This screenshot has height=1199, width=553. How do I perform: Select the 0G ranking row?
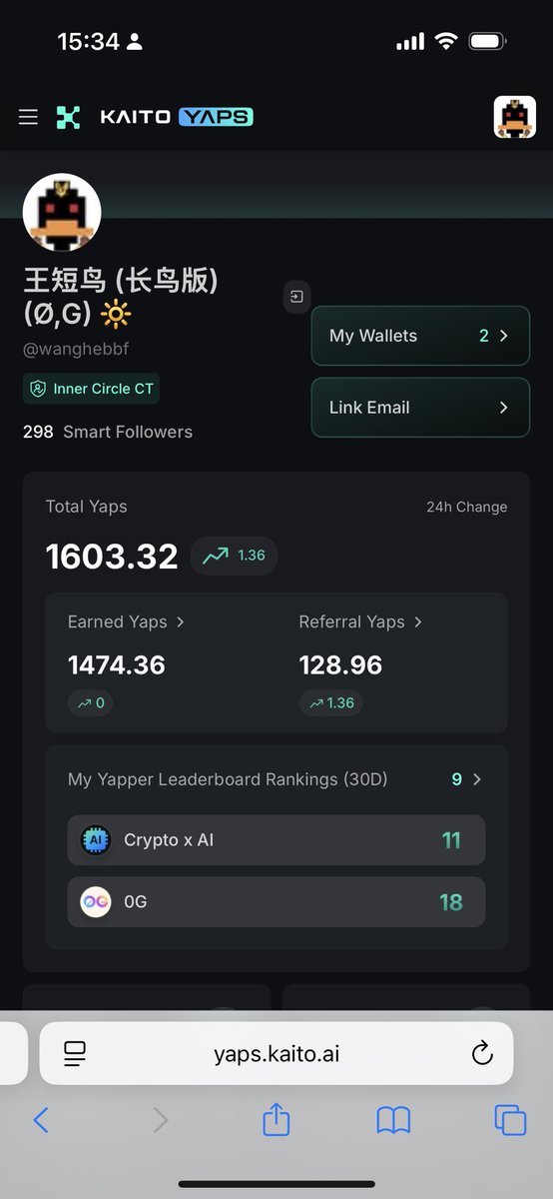[276, 902]
